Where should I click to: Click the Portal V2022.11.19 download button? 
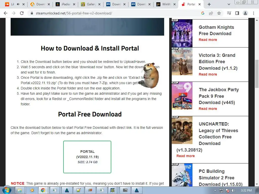coord(87,157)
